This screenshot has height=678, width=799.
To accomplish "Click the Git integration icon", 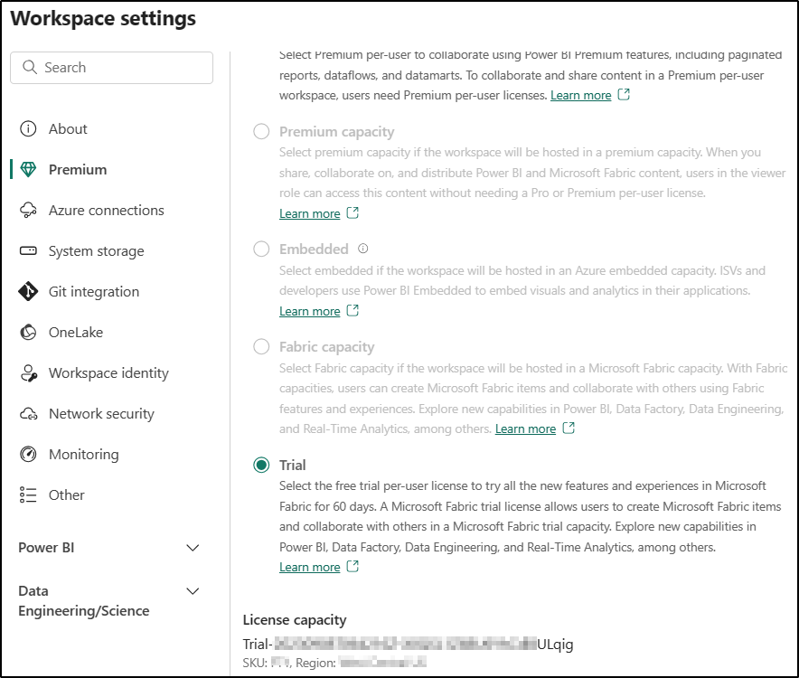I will 28,292.
